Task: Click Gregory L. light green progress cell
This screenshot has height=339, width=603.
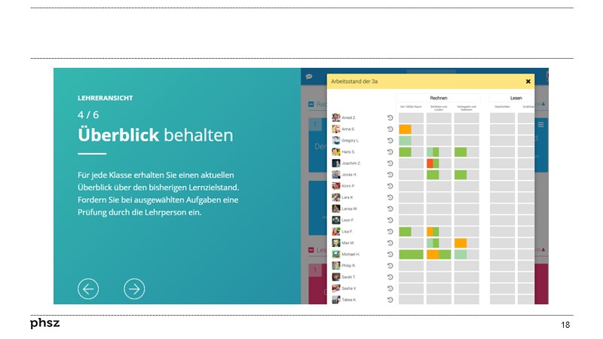Action: coord(405,141)
